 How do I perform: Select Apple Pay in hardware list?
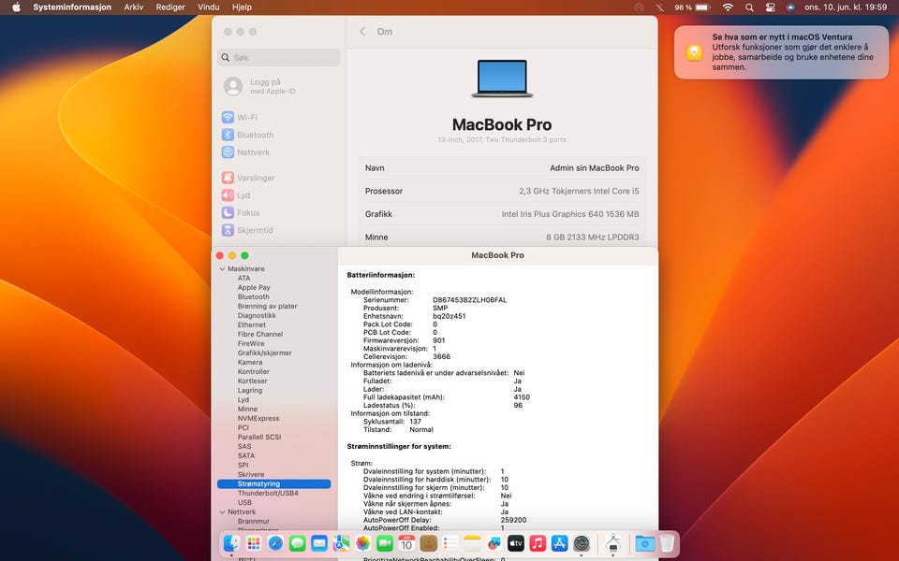pyautogui.click(x=254, y=287)
